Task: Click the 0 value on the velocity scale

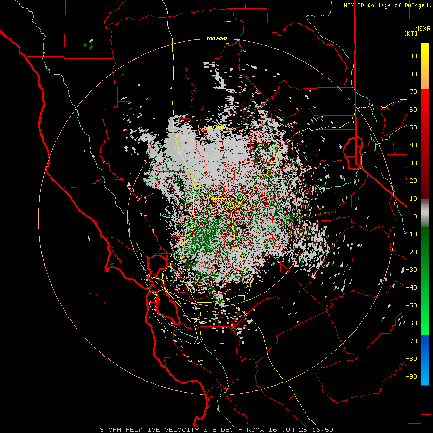Action: 415,216
